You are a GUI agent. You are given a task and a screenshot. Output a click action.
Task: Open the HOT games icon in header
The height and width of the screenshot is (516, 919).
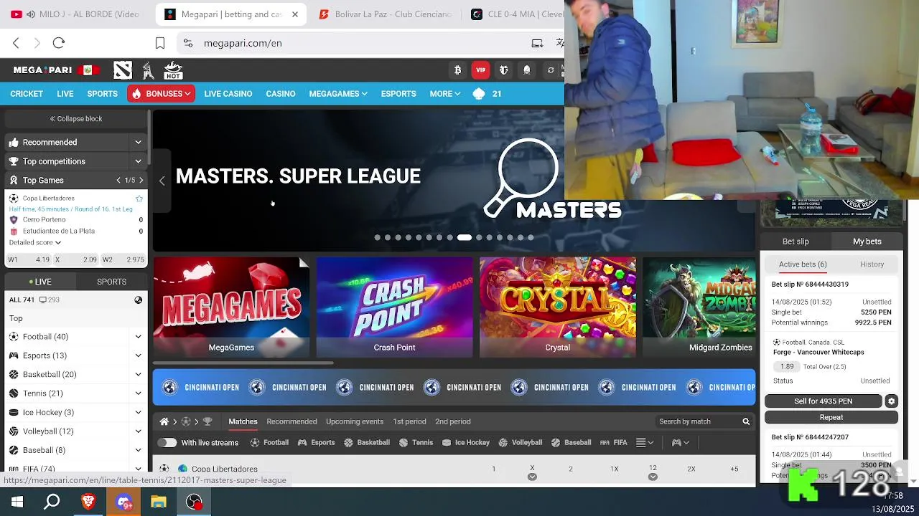[173, 70]
